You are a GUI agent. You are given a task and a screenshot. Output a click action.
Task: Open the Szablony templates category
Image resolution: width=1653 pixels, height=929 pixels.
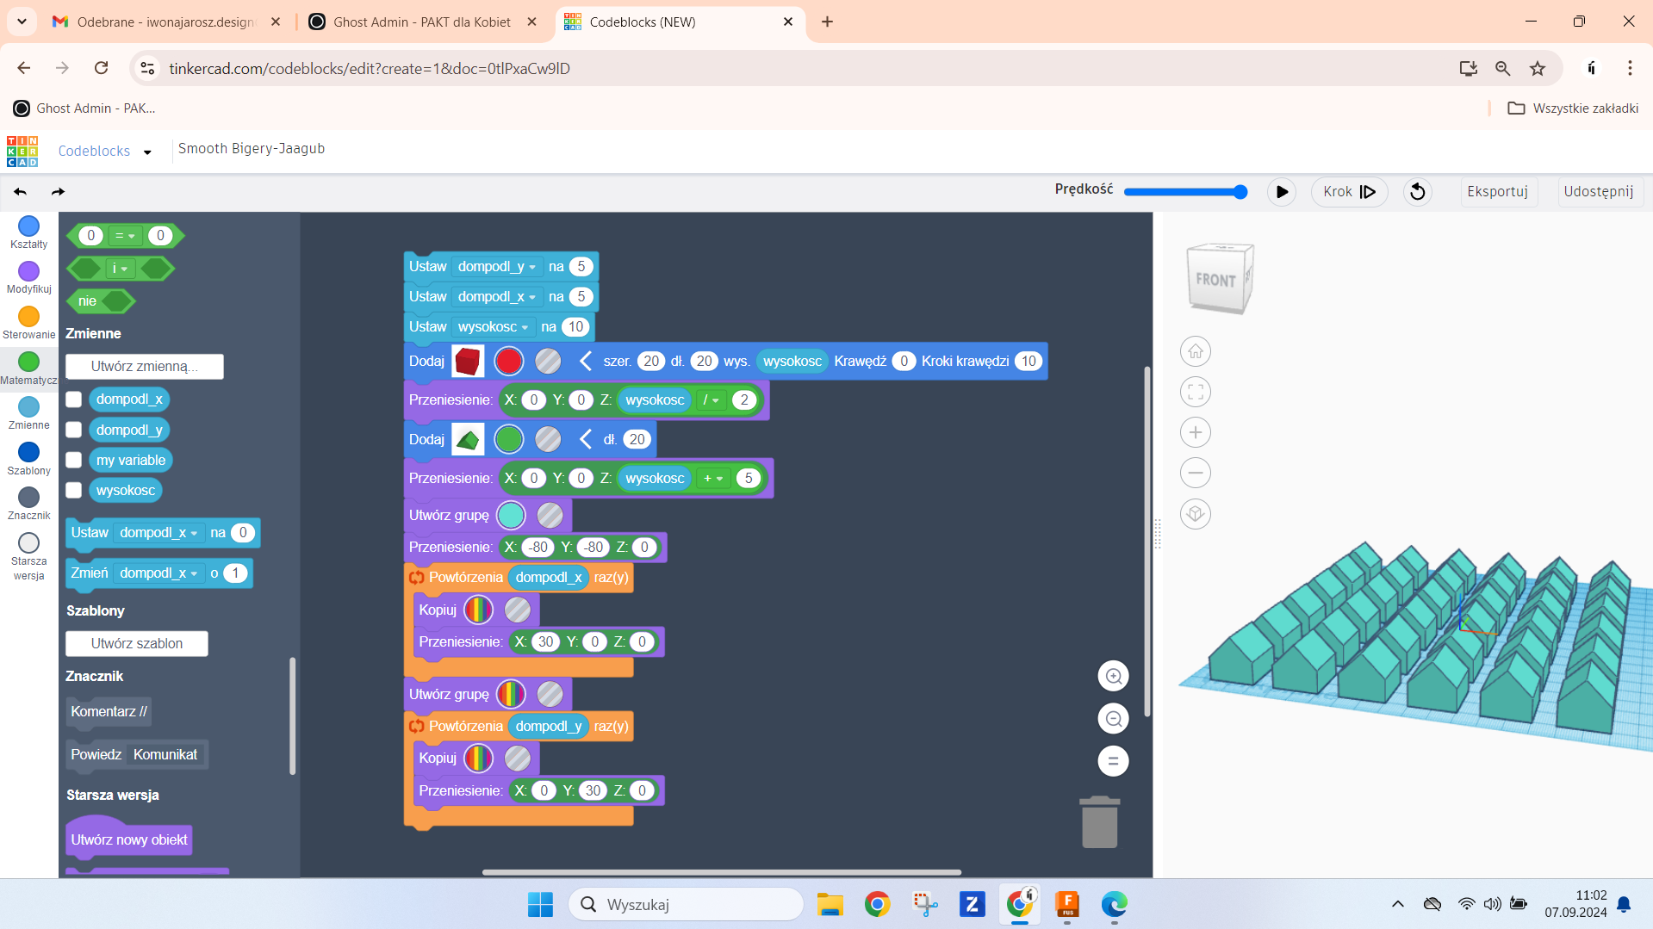click(28, 459)
